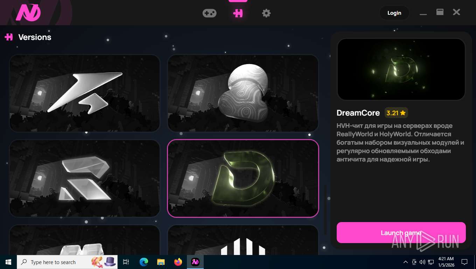Launch Microsoft Edge from taskbar
This screenshot has width=476, height=269.
point(143,262)
